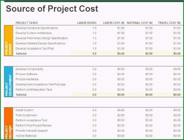This screenshot has width=184, height=140.
Task: Select the Install System task cell
Action: [x=25, y=110]
